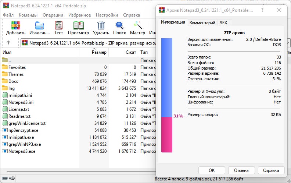The height and width of the screenshot is (183, 291).
Task: Switch to the SFX tab
Action: (x=223, y=22)
